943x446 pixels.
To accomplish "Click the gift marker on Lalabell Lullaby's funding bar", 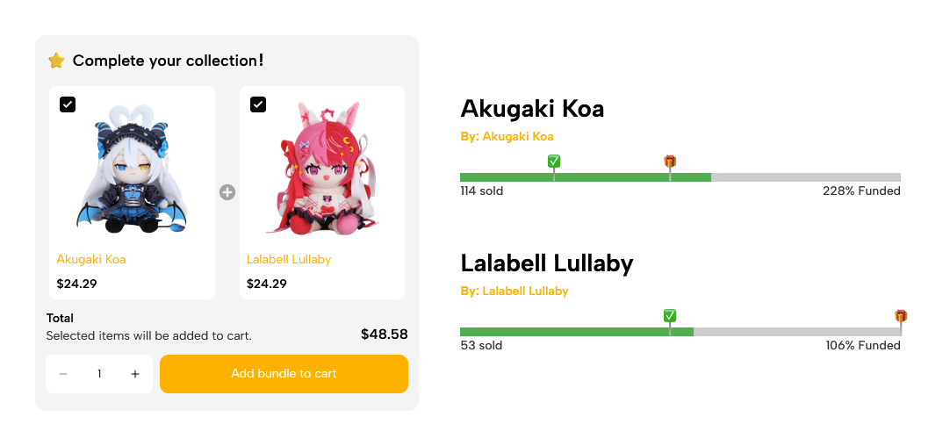I will pyautogui.click(x=901, y=316).
